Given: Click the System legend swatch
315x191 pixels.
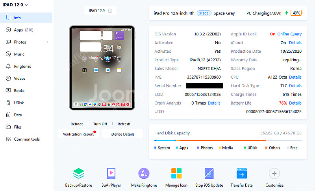Looking at the screenshot, I should click(155, 148).
